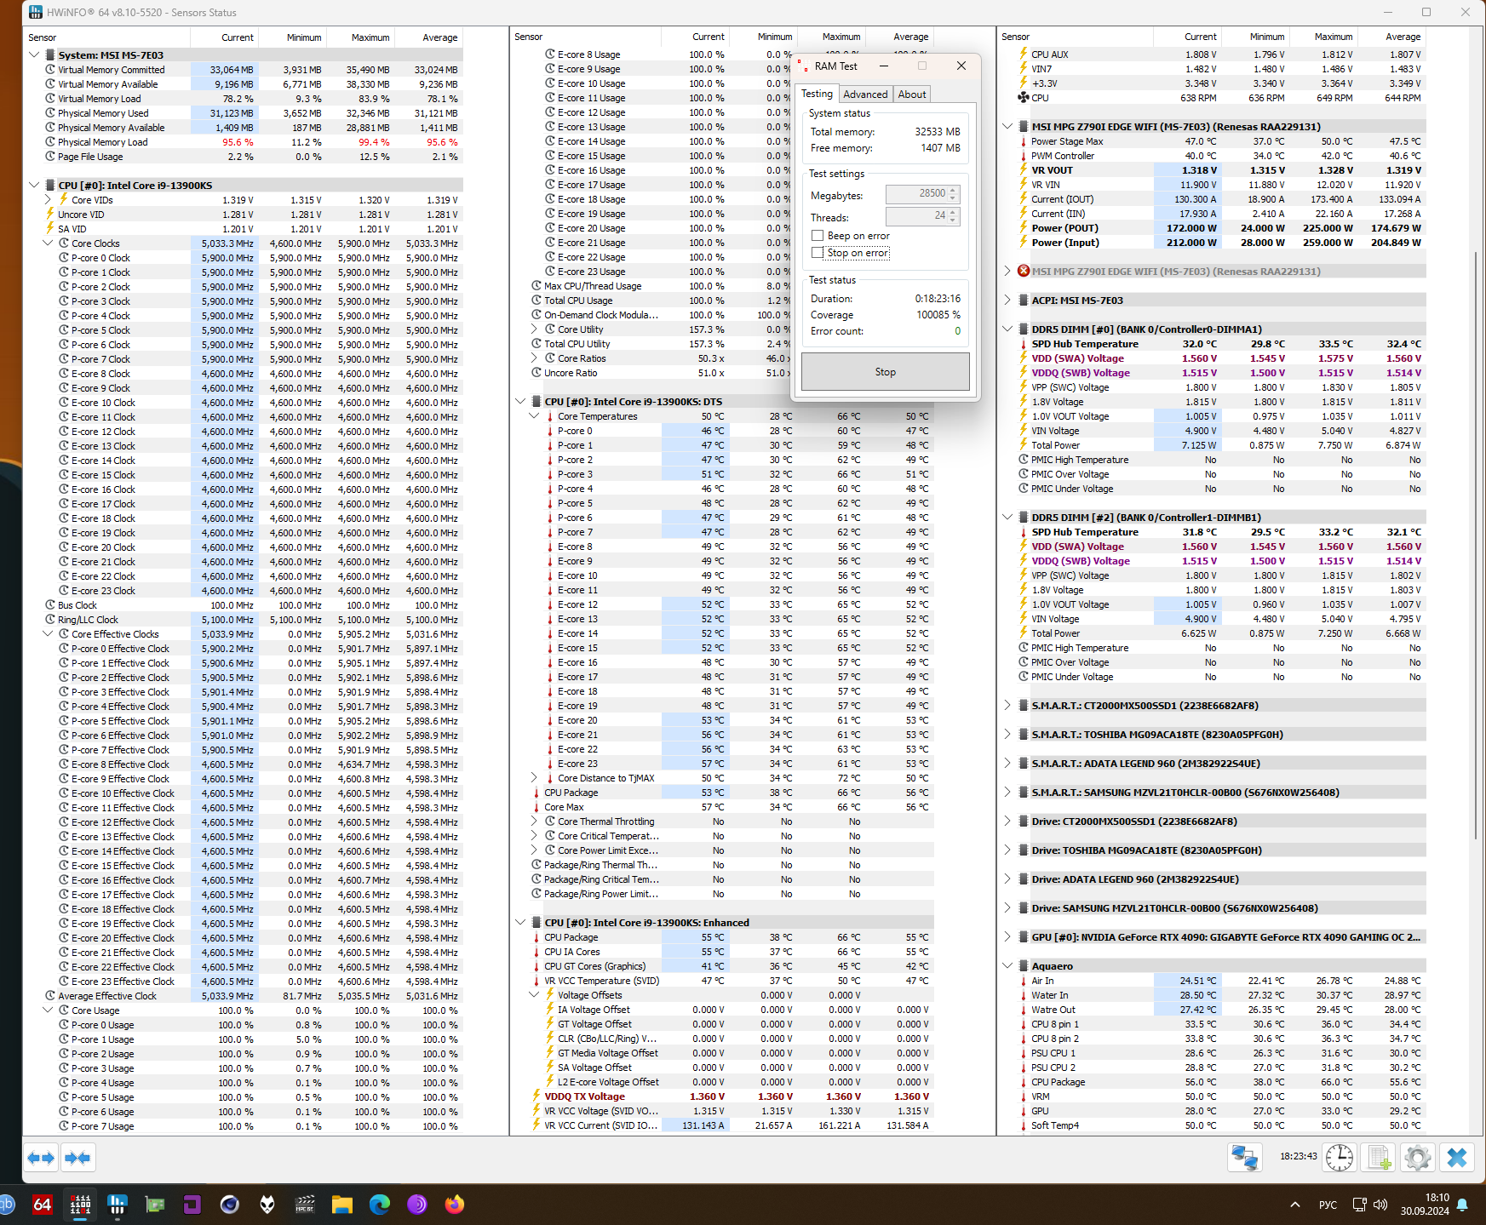Open the green graphics card taskbar app
1486x1225 pixels.
155,1205
